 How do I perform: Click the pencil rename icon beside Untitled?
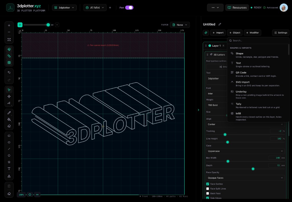coord(220,24)
